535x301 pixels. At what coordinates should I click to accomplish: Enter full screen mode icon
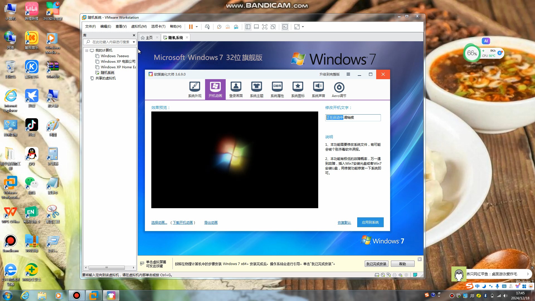tap(265, 27)
